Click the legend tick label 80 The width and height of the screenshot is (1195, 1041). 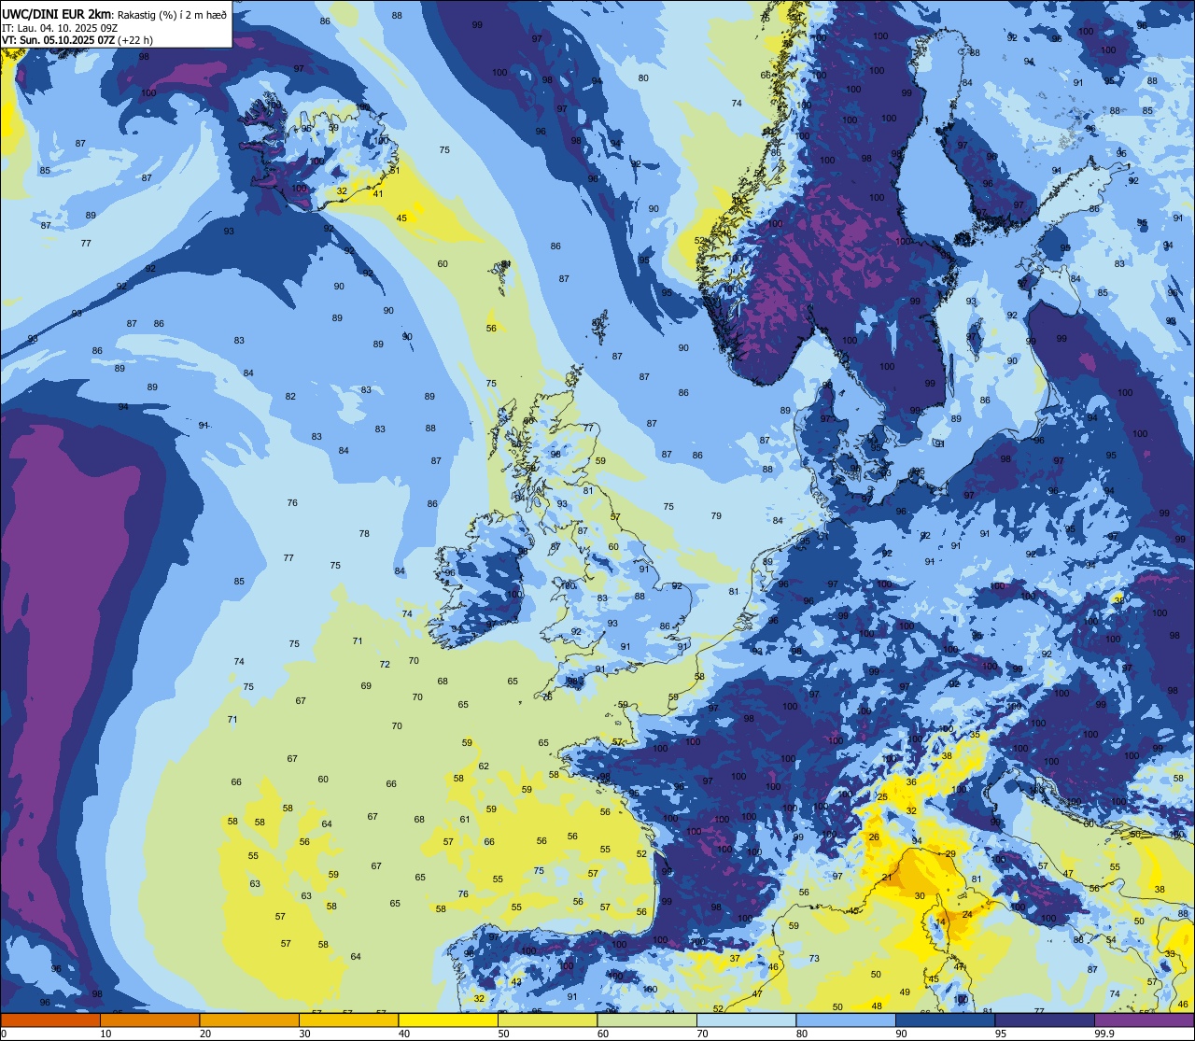802,1034
